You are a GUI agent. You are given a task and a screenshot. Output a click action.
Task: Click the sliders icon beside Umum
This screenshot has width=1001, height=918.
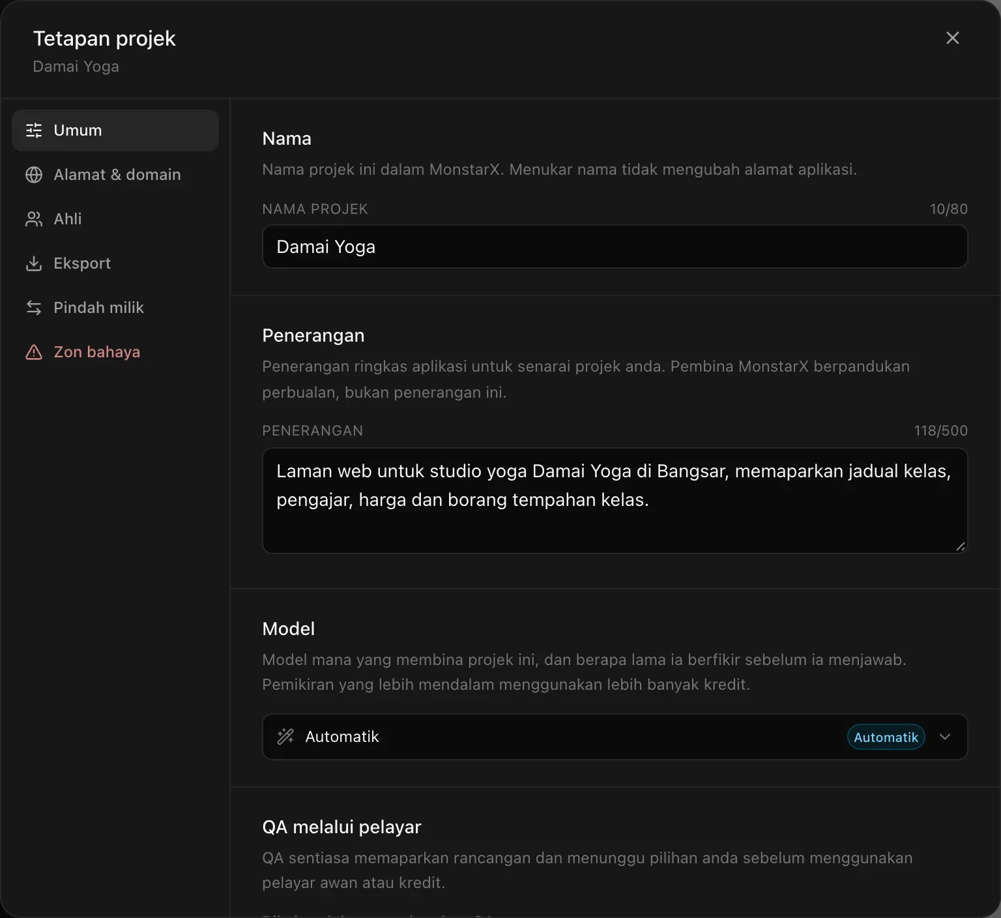click(34, 130)
